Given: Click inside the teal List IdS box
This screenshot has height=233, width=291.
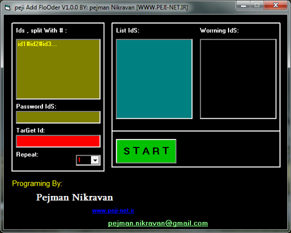Looking at the screenshot, I should [x=154, y=79].
